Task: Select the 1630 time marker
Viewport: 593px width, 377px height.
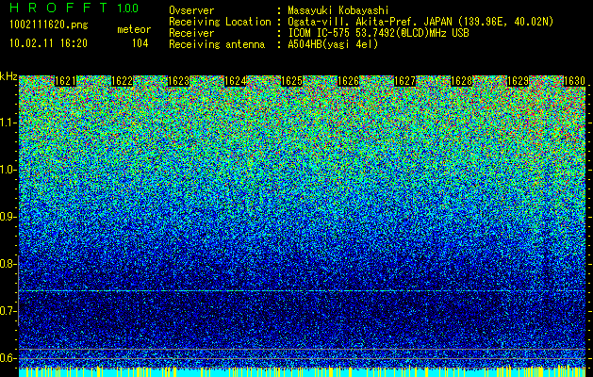Action: click(x=574, y=81)
